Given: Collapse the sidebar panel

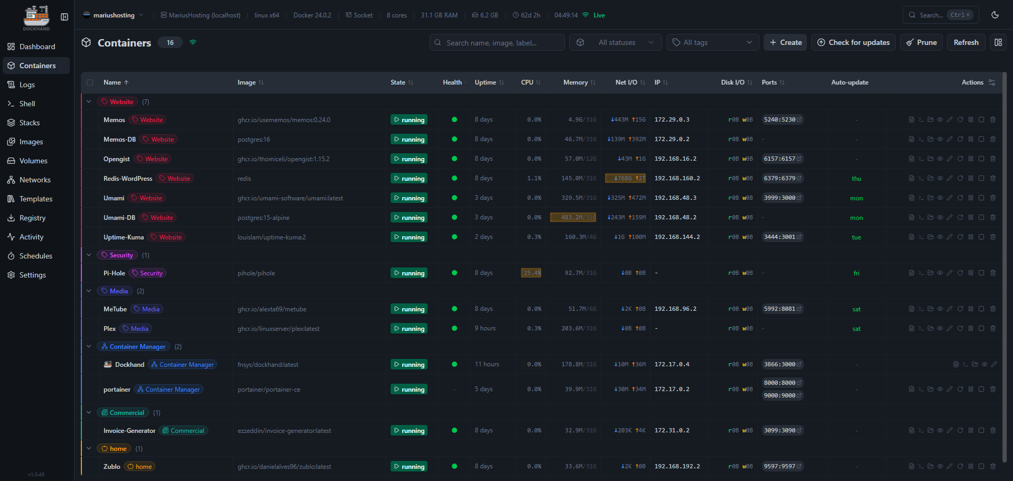Looking at the screenshot, I should [64, 17].
